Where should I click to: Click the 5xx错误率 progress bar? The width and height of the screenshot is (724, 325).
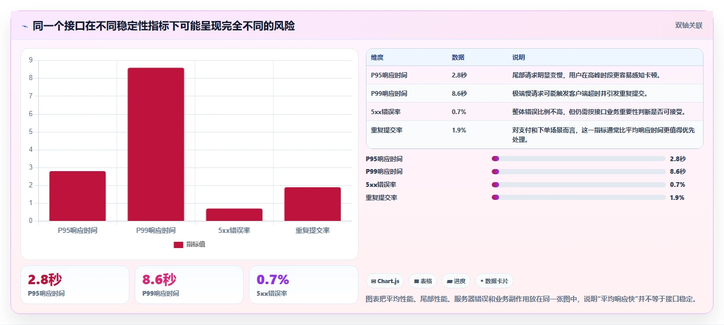point(579,185)
